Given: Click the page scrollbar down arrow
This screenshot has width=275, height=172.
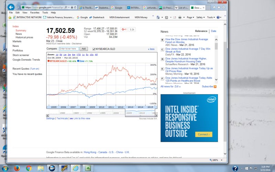Looking at the screenshot, I should click(225, 154).
